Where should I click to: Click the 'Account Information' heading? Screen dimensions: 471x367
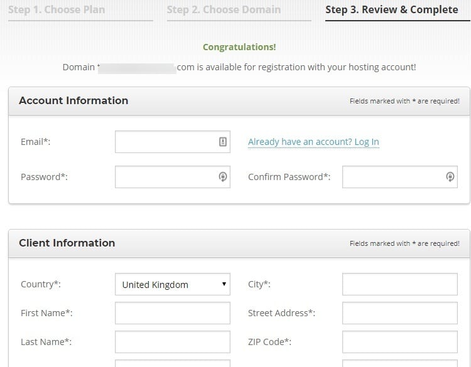tap(73, 100)
